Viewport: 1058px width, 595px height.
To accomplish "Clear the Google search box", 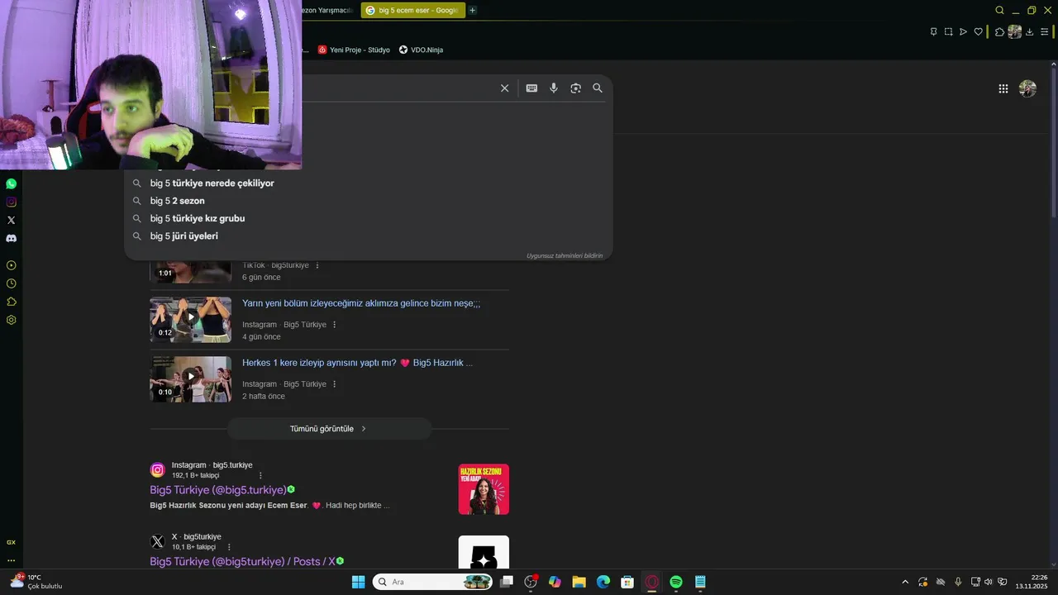I will click(504, 88).
